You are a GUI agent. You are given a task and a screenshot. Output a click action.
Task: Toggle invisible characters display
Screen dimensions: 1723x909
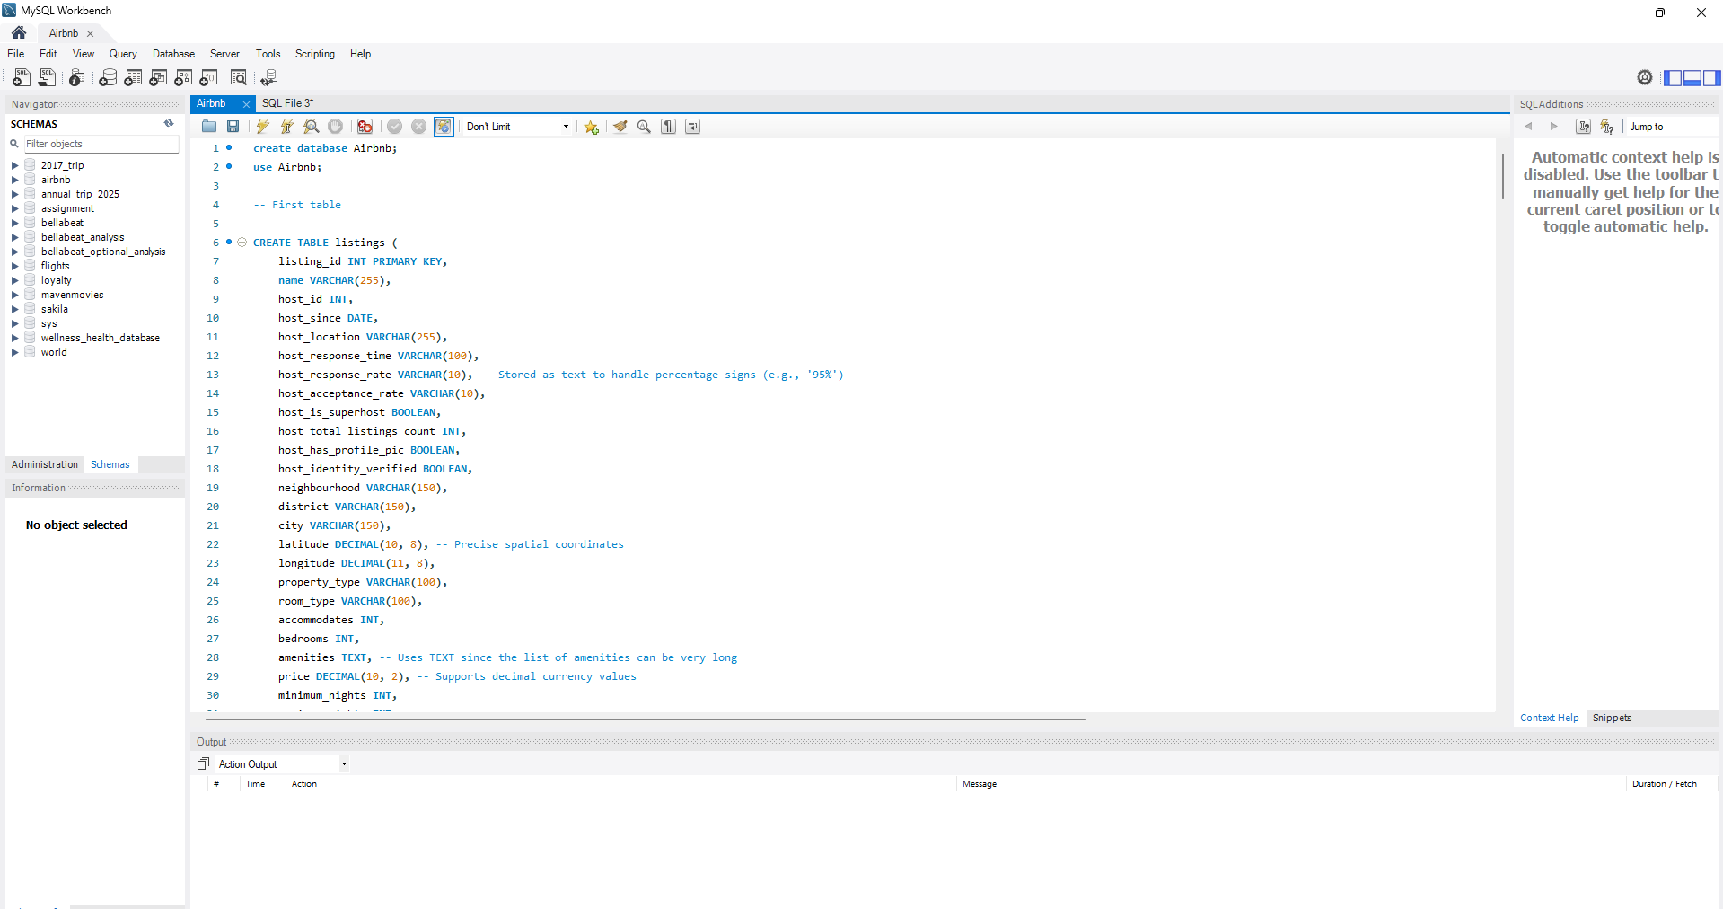669,127
